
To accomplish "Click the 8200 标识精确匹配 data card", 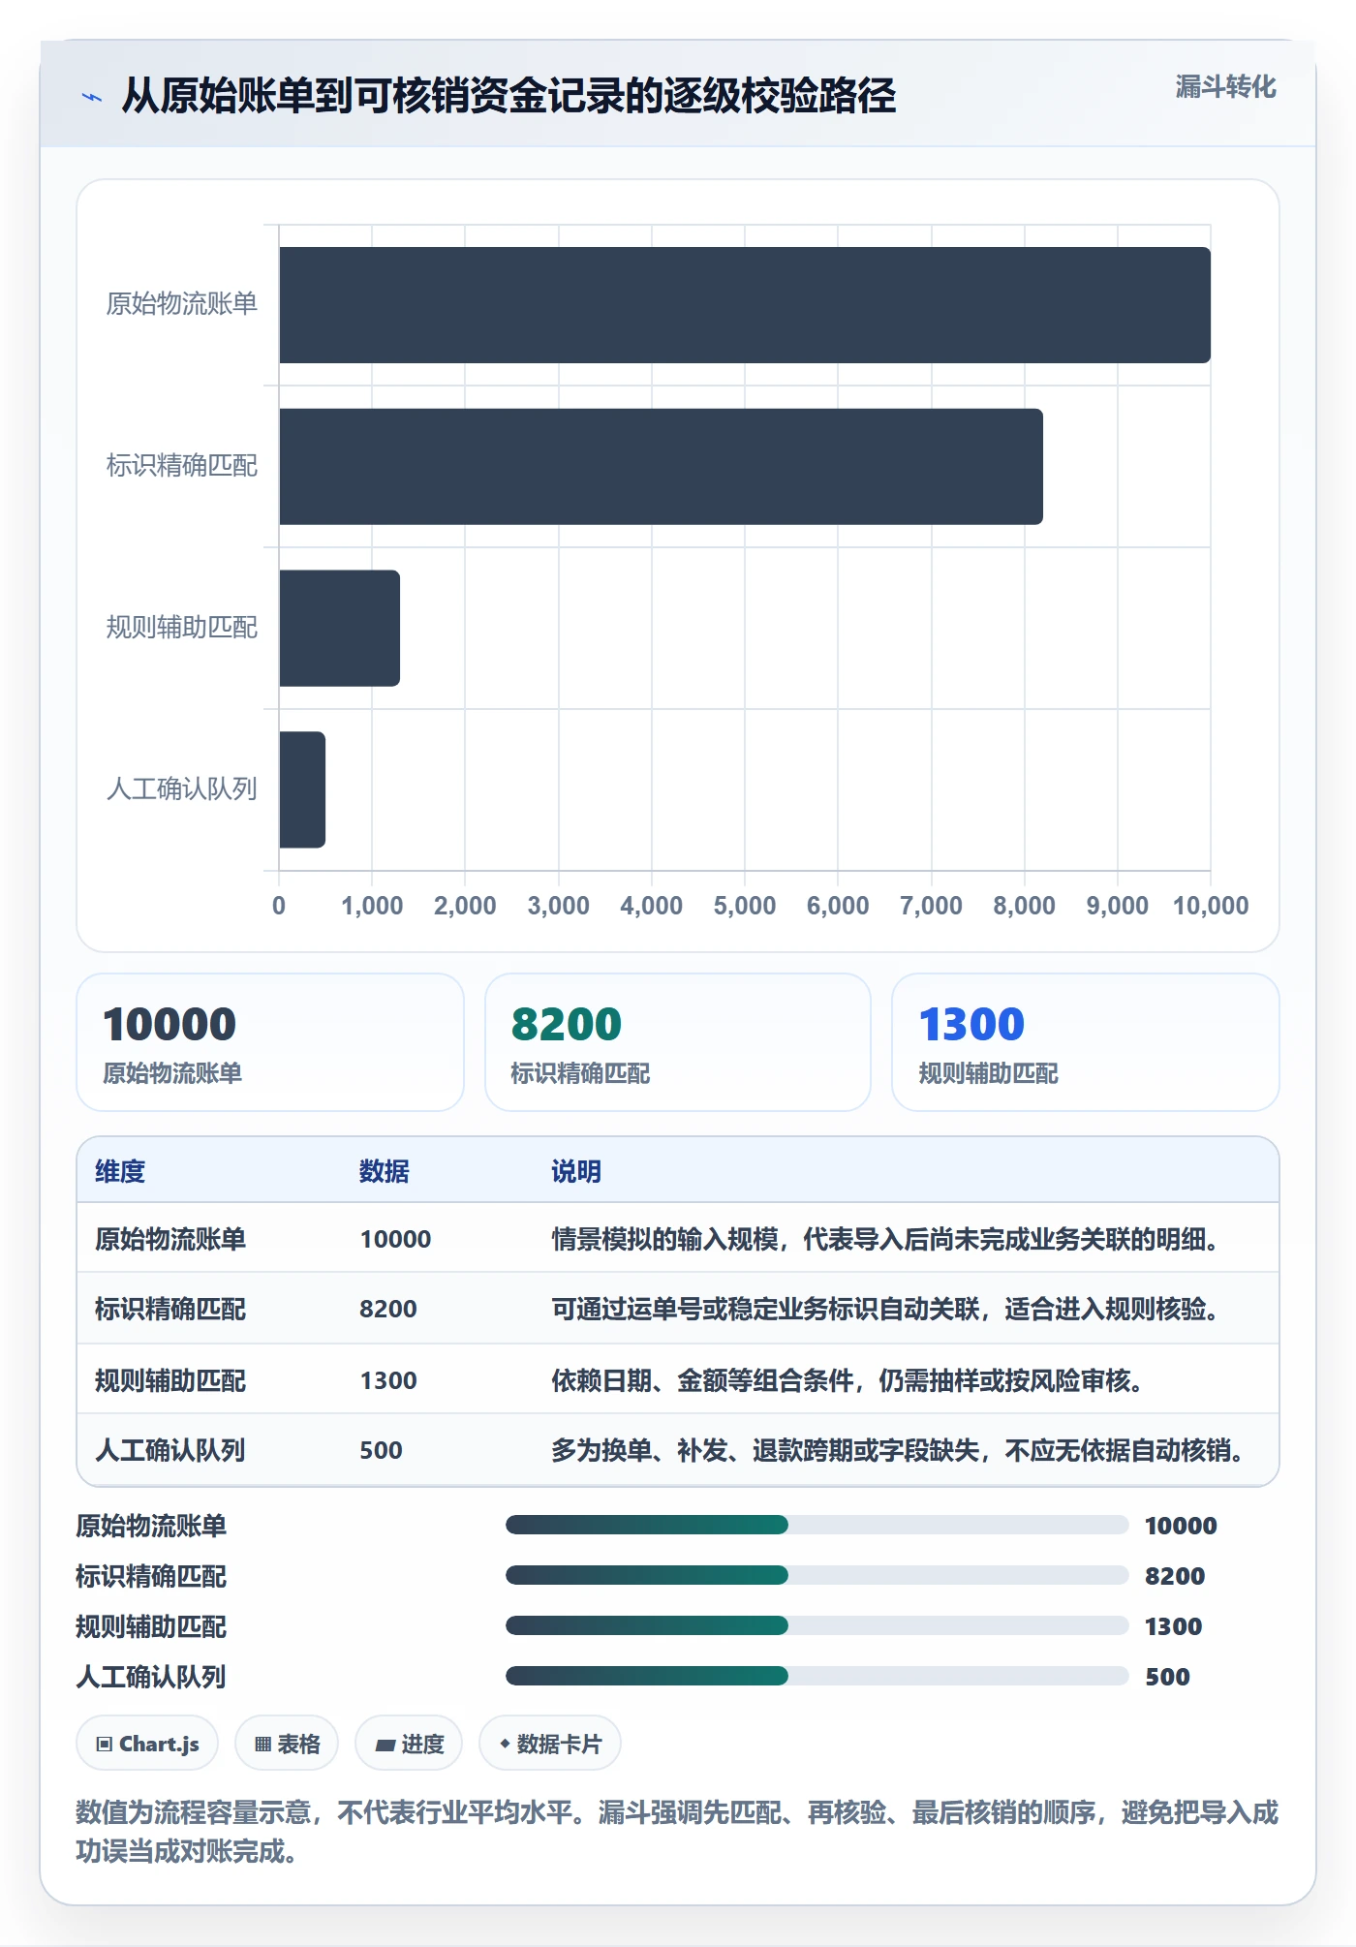I will (678, 1042).
